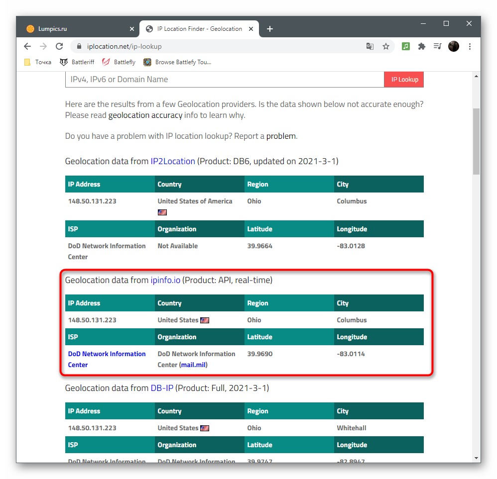
Task: Open the green music extension icon
Action: (x=406, y=46)
